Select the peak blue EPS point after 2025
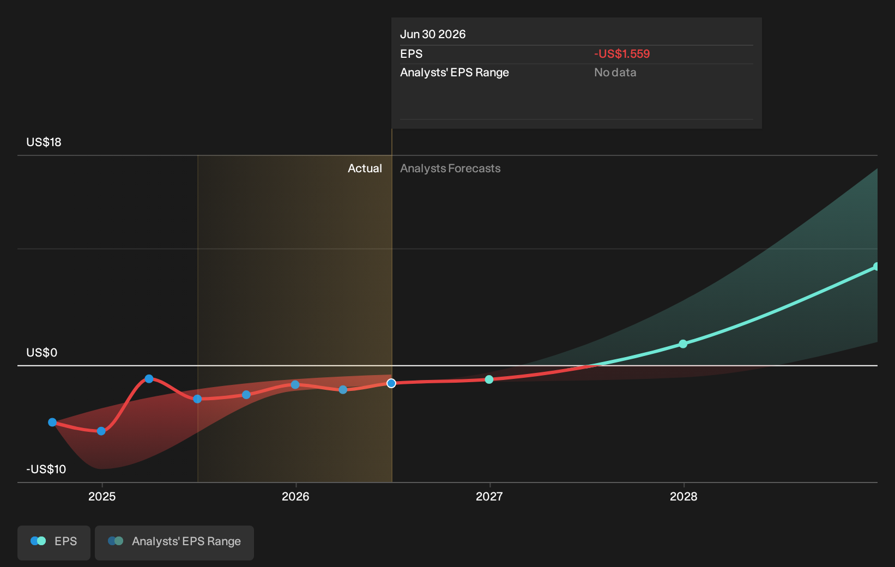The height and width of the screenshot is (567, 895). click(149, 379)
